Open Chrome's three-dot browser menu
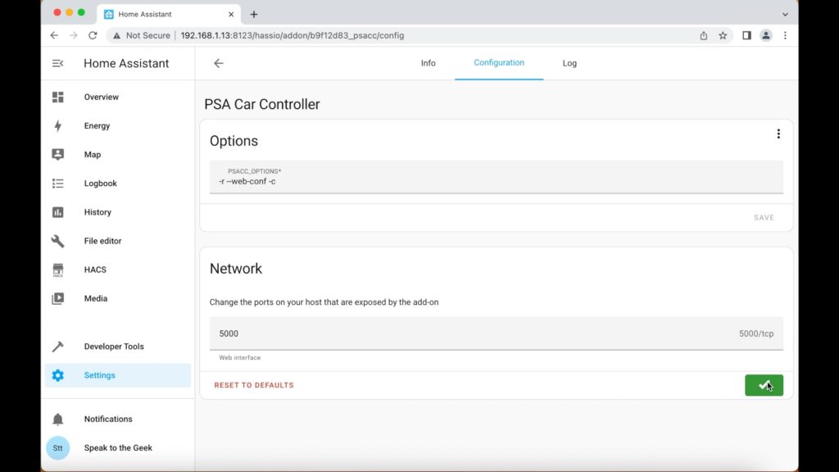The width and height of the screenshot is (839, 472). click(785, 35)
